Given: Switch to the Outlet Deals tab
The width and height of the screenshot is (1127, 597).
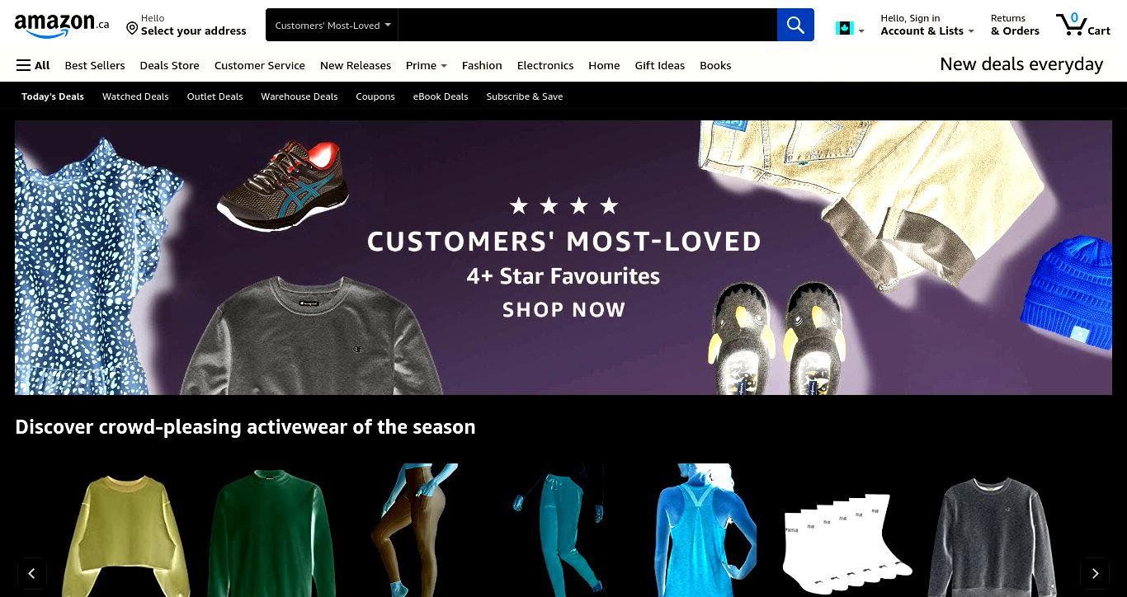Looking at the screenshot, I should click(215, 96).
